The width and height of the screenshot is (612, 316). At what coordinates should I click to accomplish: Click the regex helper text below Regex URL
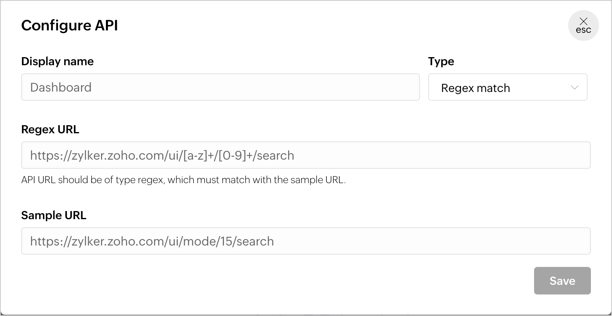tap(183, 180)
